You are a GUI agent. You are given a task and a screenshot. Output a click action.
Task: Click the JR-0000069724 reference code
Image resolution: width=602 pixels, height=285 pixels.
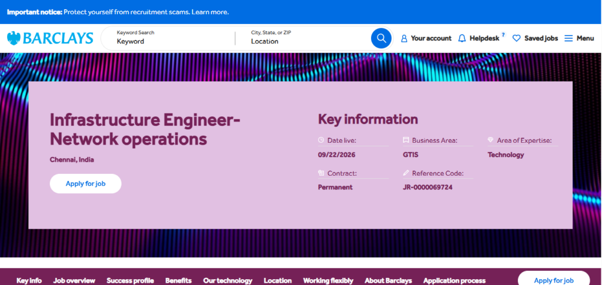[428, 187]
